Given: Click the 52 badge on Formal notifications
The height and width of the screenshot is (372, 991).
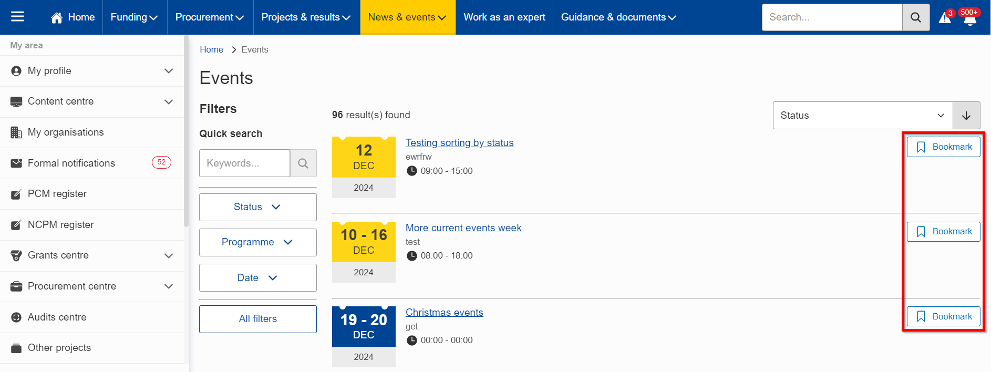Looking at the screenshot, I should pyautogui.click(x=161, y=162).
